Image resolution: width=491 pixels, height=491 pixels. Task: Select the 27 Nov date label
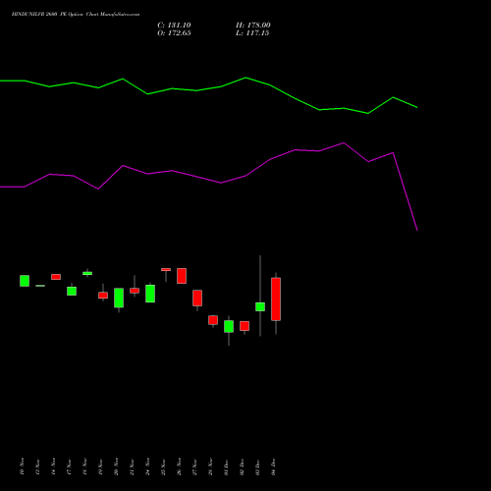click(194, 467)
